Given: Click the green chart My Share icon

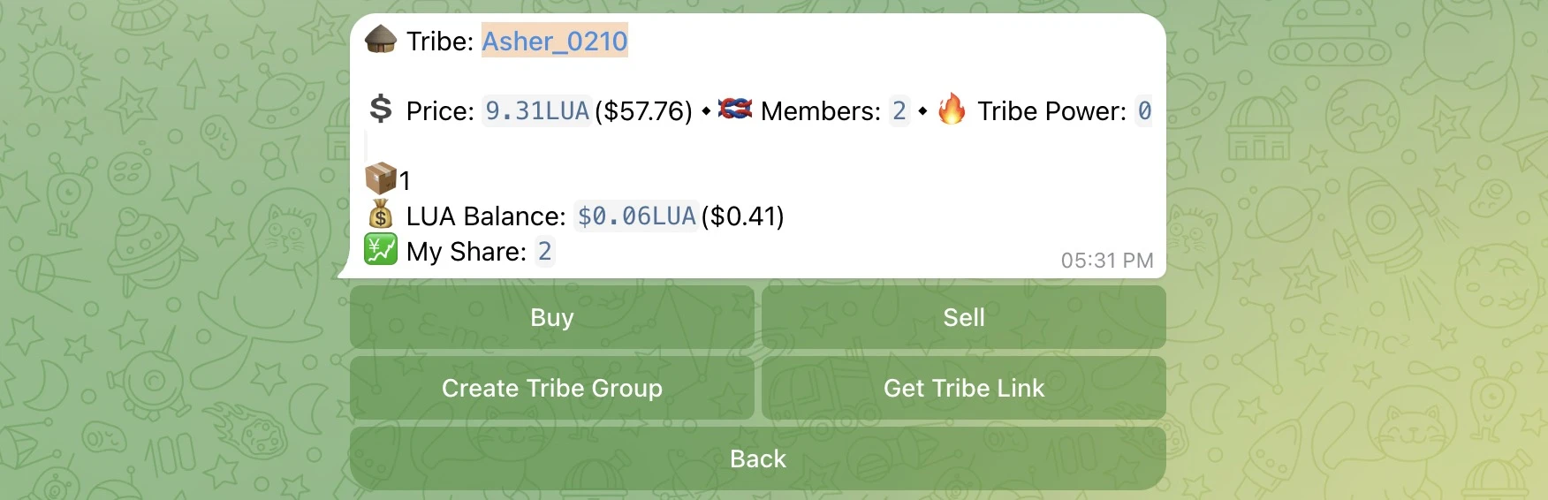Looking at the screenshot, I should click(381, 251).
